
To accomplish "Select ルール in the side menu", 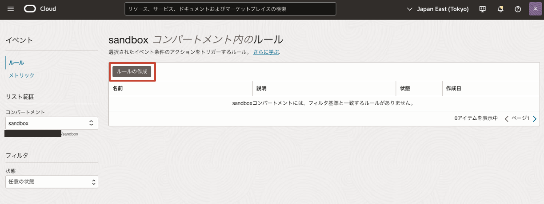I will [16, 63].
